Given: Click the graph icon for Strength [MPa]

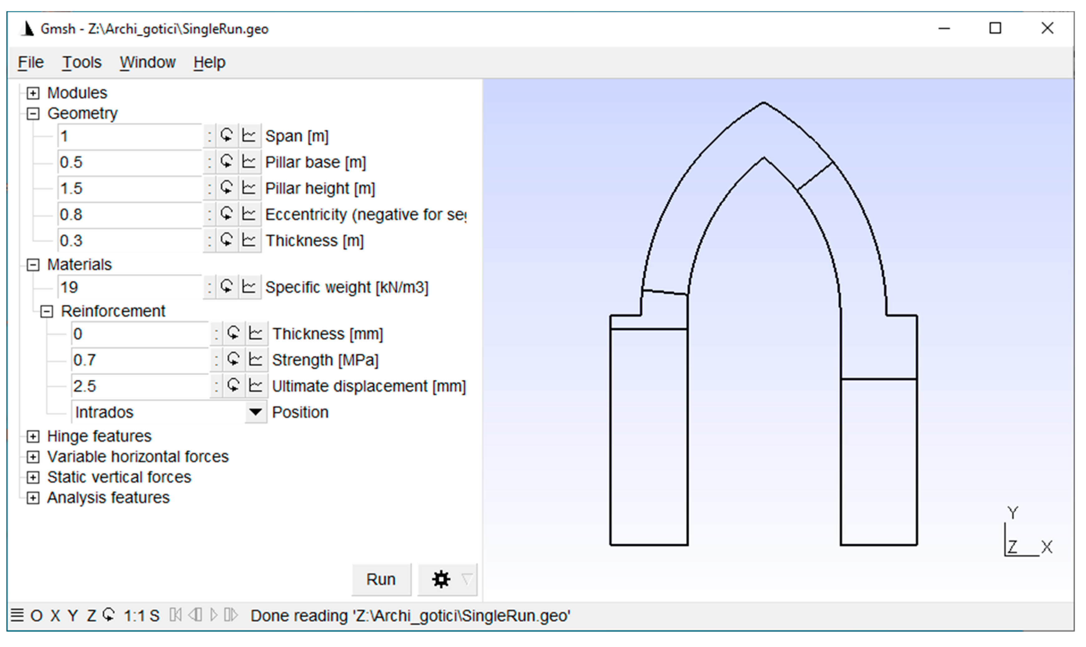Looking at the screenshot, I should click(256, 360).
